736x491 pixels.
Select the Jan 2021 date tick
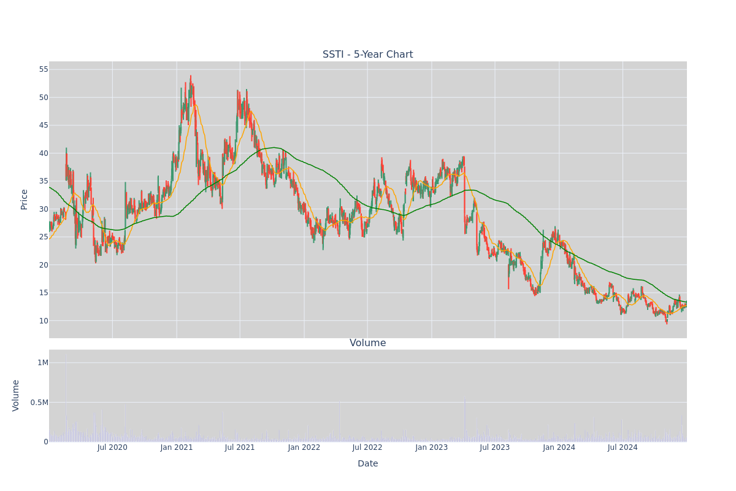(177, 447)
